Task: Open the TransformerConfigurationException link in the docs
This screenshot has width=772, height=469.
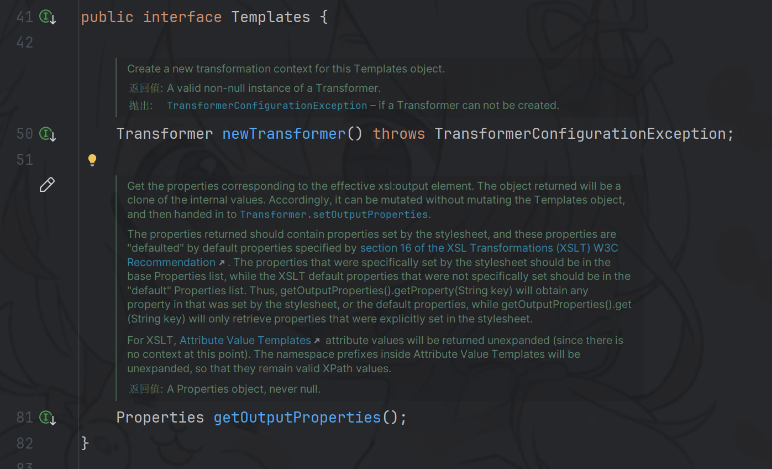Action: pos(267,106)
